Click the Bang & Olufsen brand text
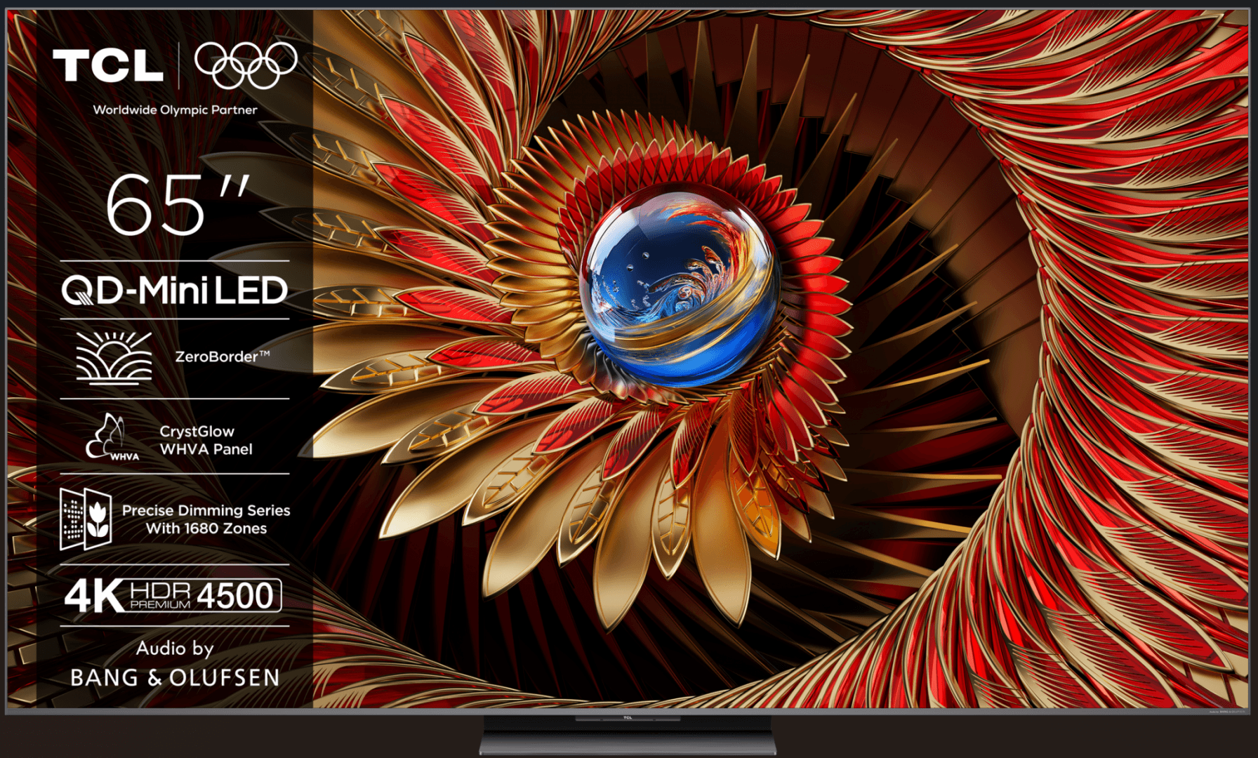The image size is (1258, 758). (174, 677)
